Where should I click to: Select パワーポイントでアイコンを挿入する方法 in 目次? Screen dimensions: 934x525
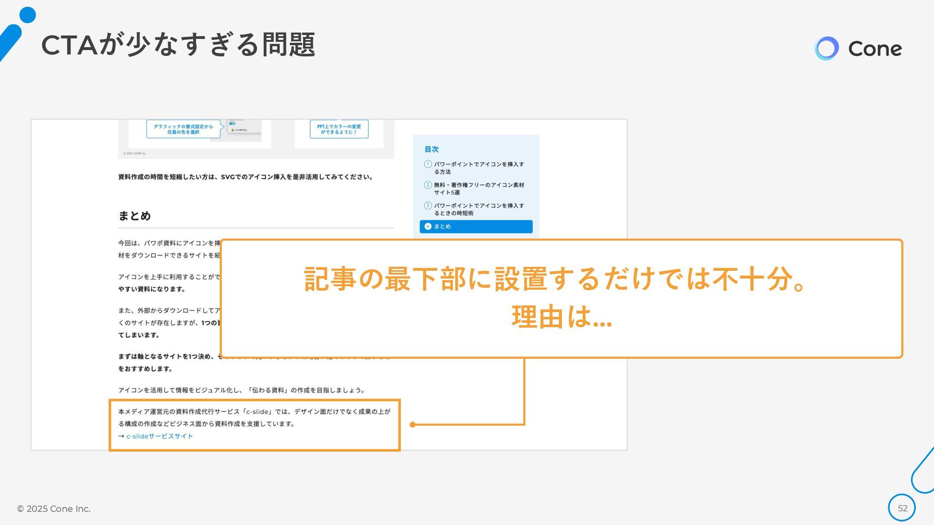[x=479, y=168]
